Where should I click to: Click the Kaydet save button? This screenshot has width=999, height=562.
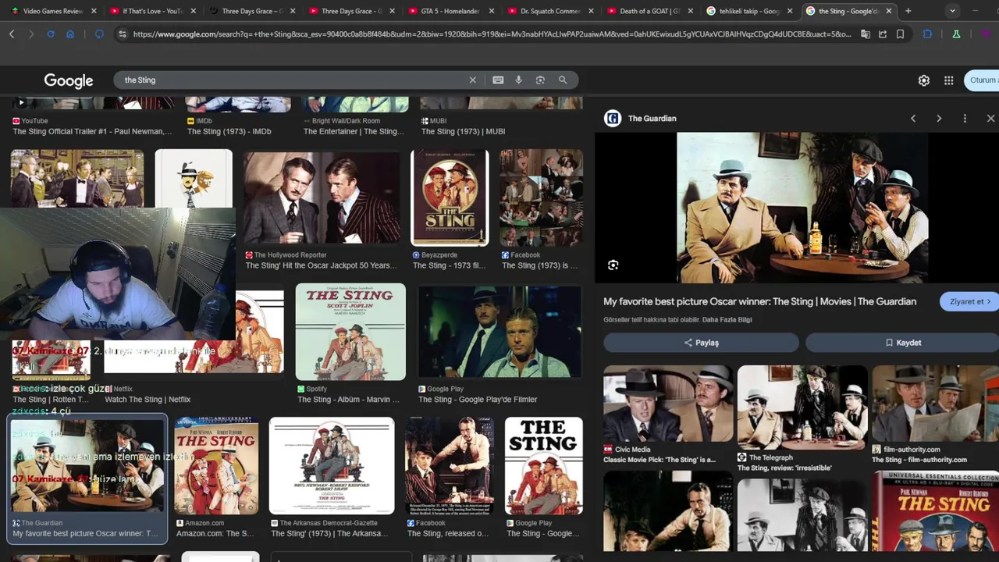pyautogui.click(x=903, y=343)
